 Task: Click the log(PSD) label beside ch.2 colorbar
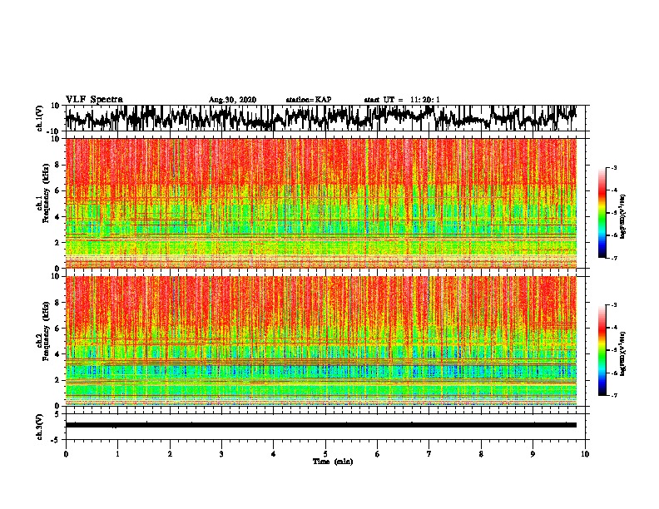(x=623, y=353)
